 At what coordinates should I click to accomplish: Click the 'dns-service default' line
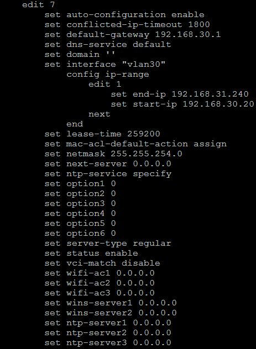point(108,45)
